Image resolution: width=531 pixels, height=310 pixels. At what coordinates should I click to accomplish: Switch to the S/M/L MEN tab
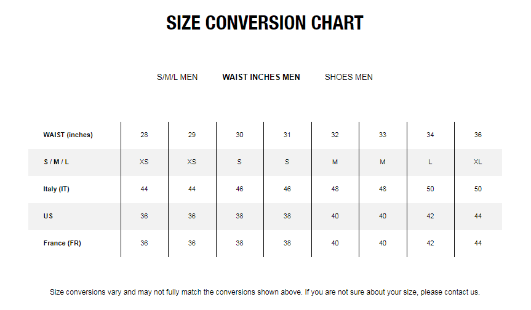click(x=177, y=77)
